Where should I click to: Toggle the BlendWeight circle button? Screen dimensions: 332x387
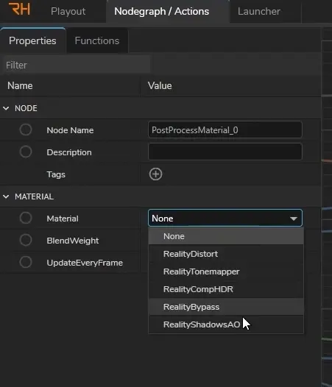(26, 240)
